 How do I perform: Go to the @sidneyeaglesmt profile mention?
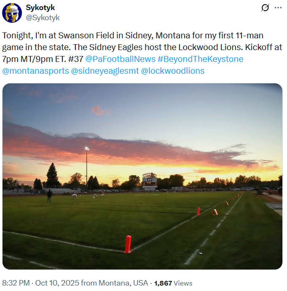(x=105, y=71)
